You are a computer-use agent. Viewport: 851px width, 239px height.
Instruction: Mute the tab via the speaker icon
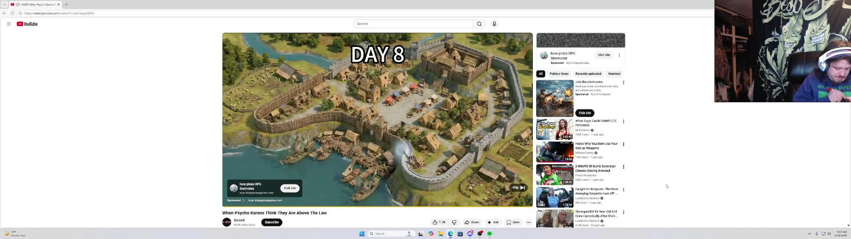tap(18, 4)
